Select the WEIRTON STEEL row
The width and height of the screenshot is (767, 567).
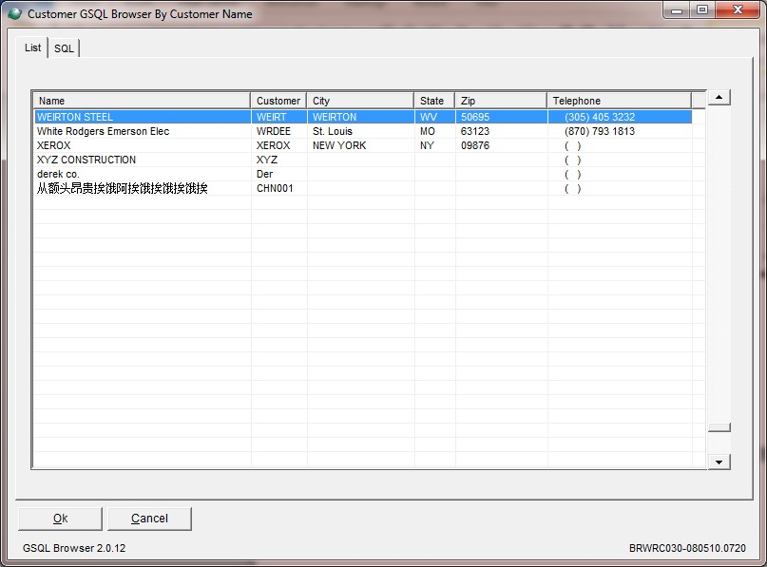(363, 117)
